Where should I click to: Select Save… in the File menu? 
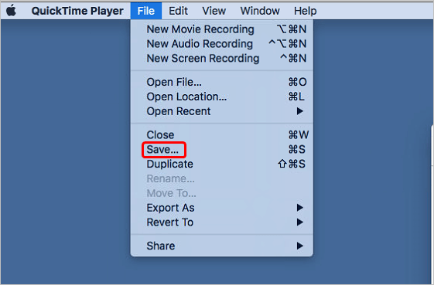click(222, 150)
